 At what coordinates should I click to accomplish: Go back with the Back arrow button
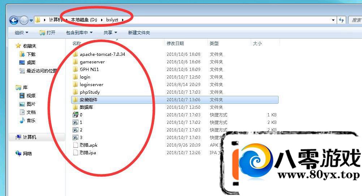[14, 21]
